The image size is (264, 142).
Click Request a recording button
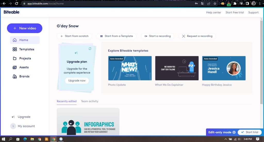pyautogui.click(x=197, y=36)
